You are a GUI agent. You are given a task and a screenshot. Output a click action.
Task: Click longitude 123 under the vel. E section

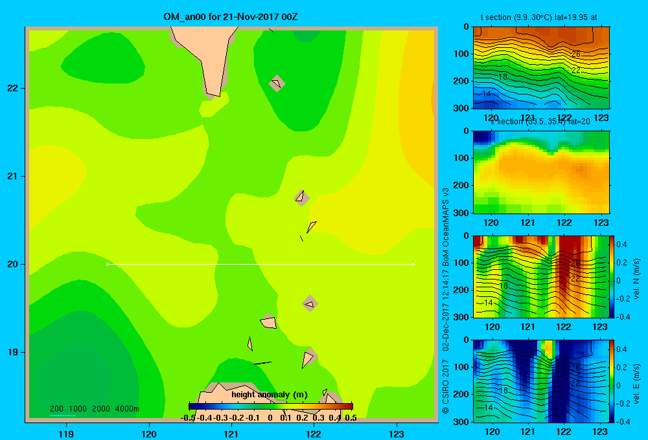coord(600,432)
